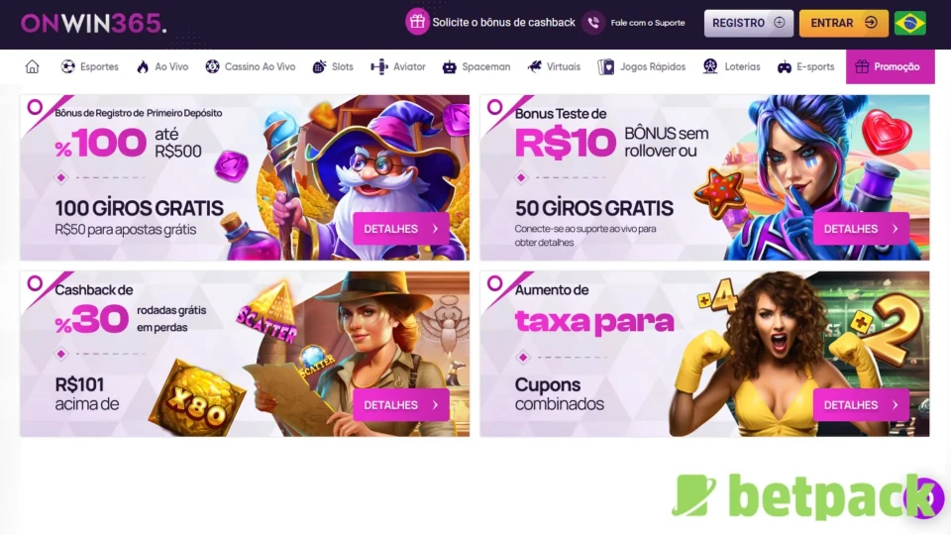Open the E-sports gamepad icon

pos(785,66)
